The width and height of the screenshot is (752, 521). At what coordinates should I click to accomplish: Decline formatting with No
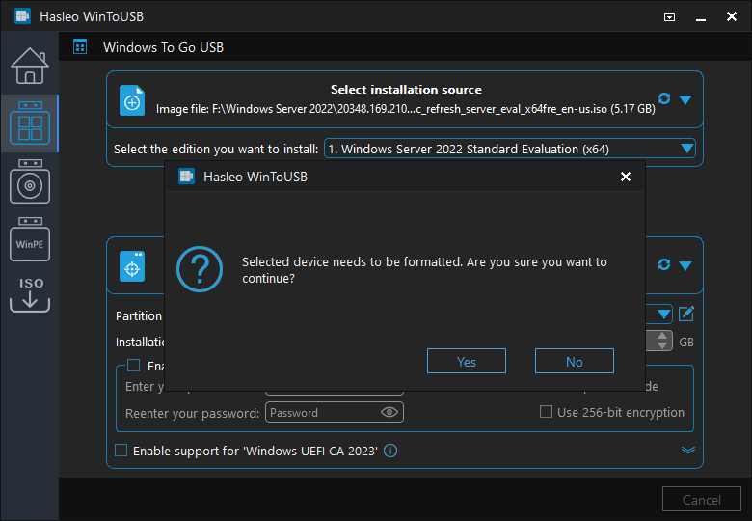[x=574, y=361]
